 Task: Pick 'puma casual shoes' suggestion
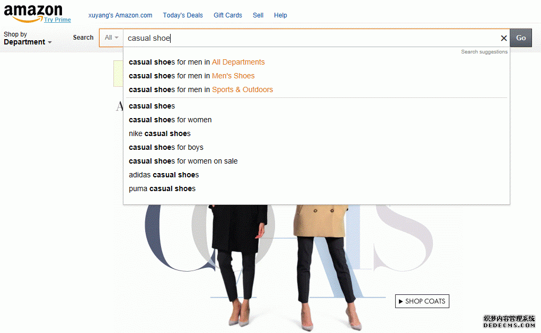pyautogui.click(x=162, y=188)
